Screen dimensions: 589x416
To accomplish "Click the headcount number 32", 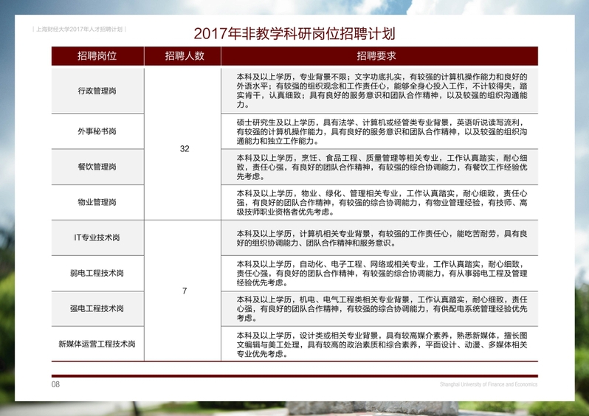I will click(x=185, y=149).
